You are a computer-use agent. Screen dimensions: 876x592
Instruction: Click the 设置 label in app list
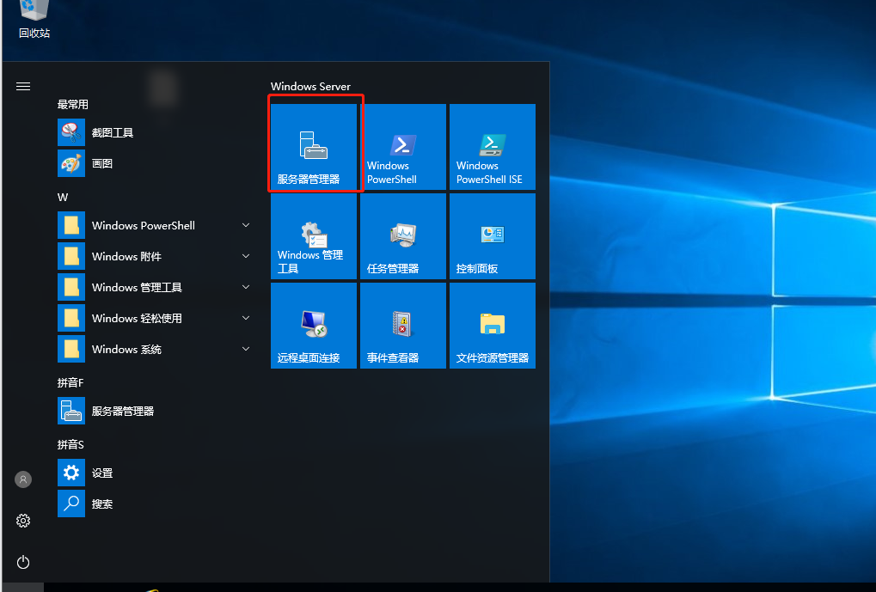[x=102, y=473]
